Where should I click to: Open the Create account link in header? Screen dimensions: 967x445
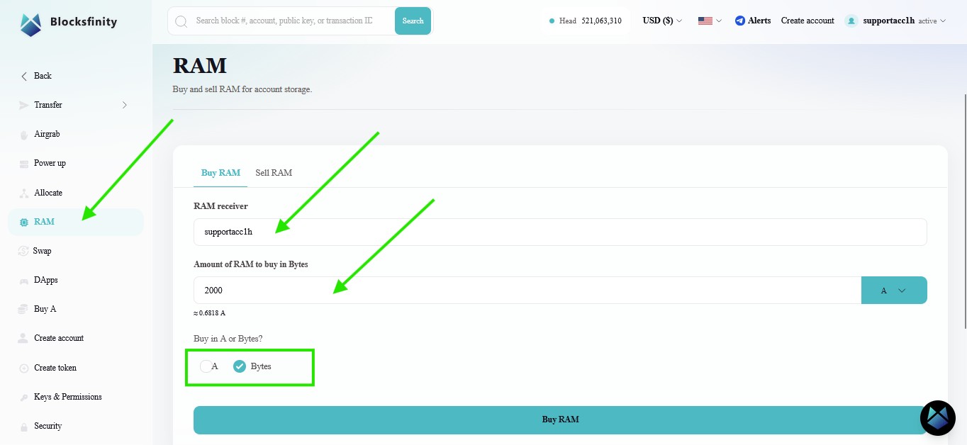(x=807, y=21)
